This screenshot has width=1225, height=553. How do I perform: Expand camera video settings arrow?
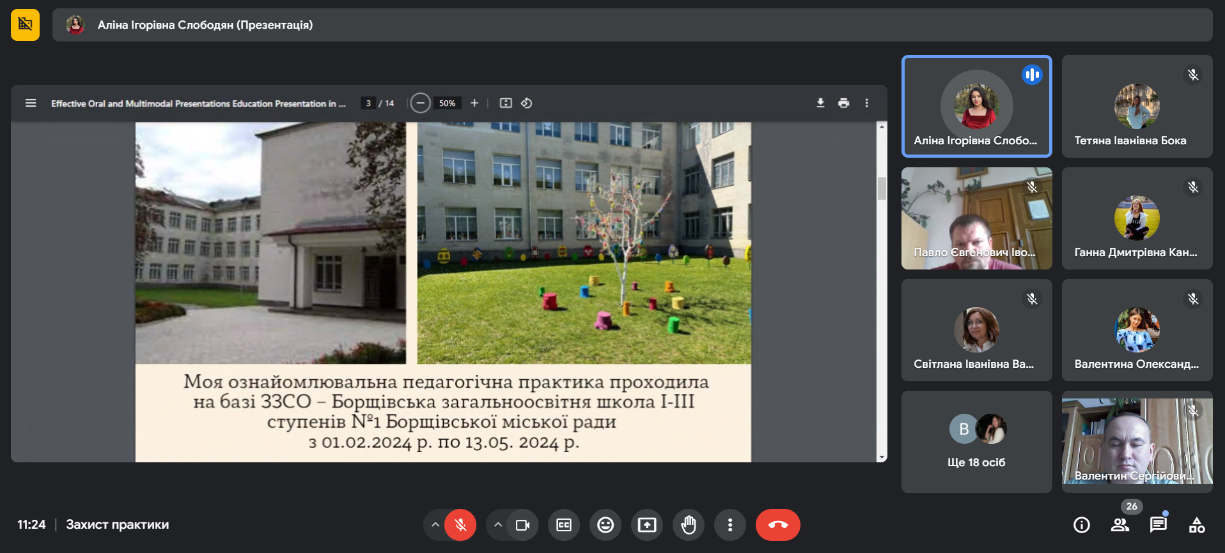[497, 525]
